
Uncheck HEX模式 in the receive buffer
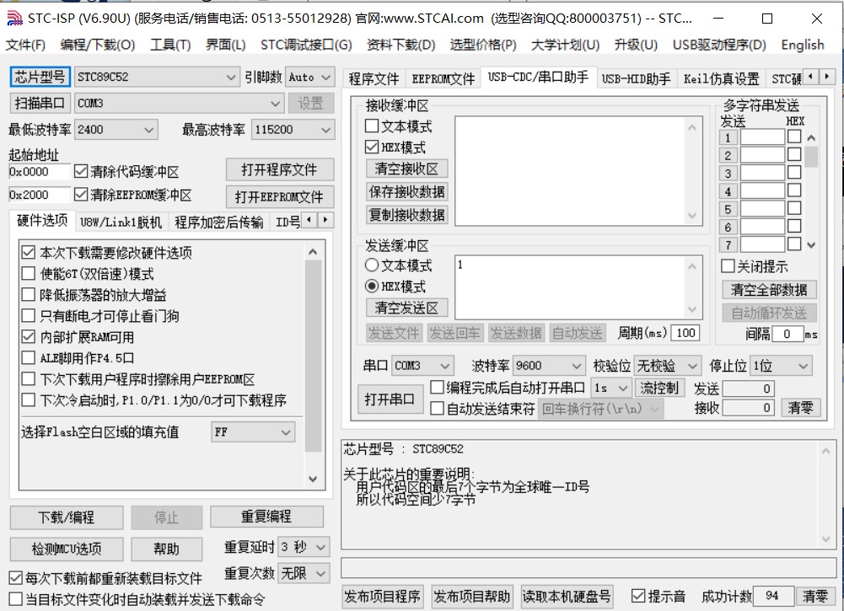pos(371,147)
